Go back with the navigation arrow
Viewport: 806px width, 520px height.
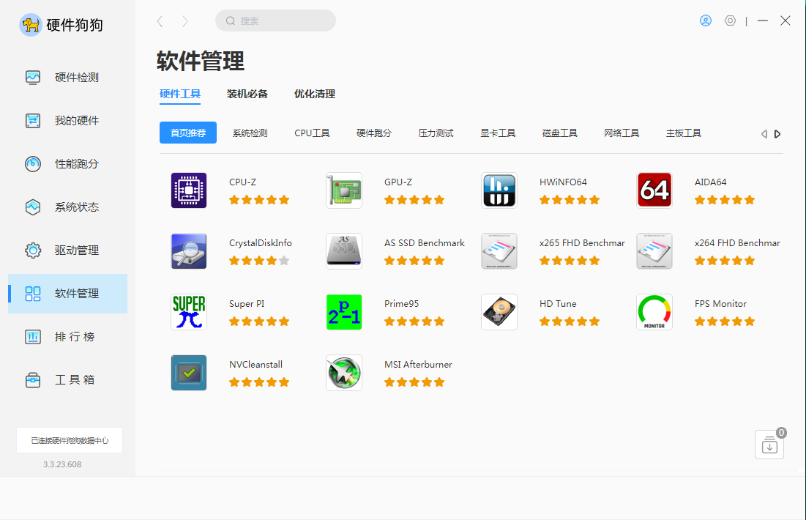[160, 21]
